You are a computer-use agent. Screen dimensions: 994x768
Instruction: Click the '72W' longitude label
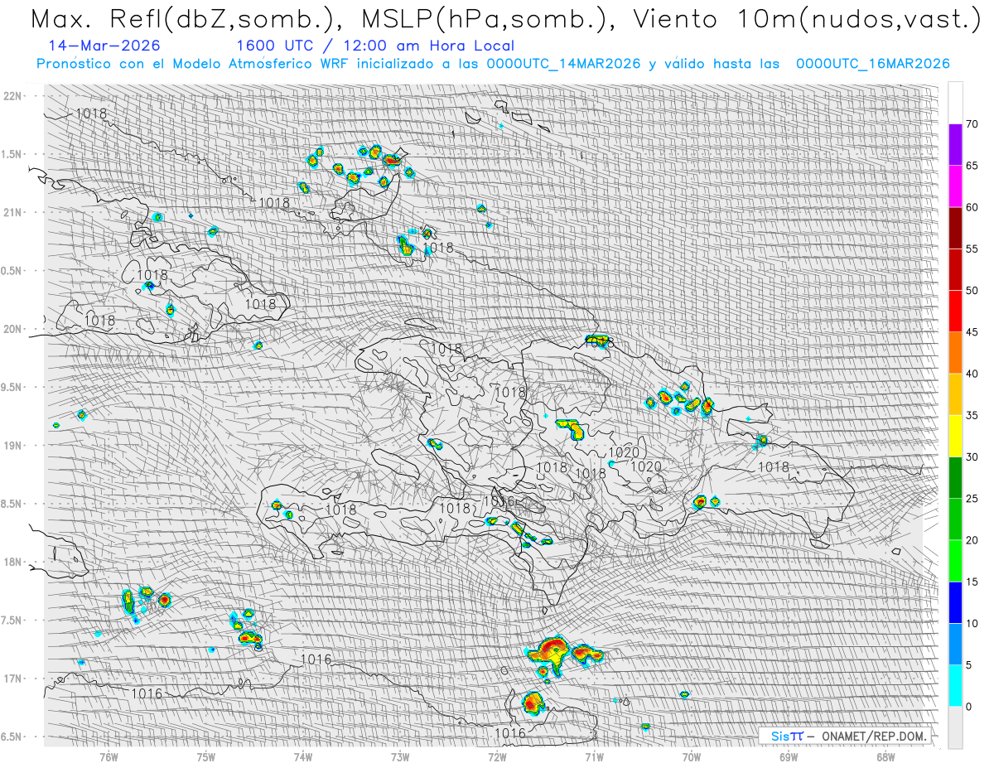(497, 756)
